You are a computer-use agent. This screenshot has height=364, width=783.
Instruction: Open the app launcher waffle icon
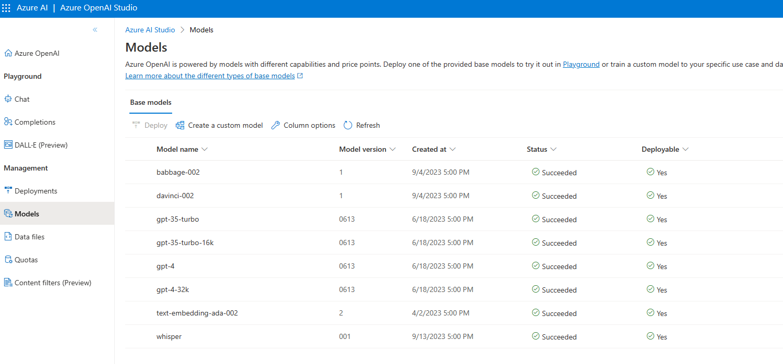[x=6, y=8]
